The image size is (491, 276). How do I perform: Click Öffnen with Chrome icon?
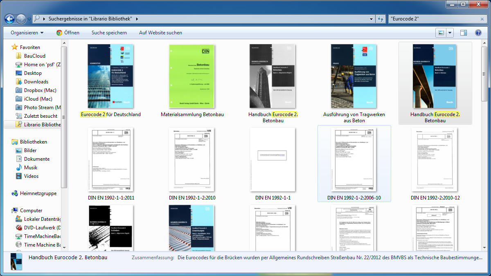click(x=68, y=33)
